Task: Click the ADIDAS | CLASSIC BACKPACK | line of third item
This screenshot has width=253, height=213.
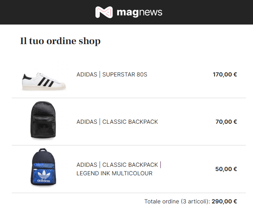Action: (119, 165)
